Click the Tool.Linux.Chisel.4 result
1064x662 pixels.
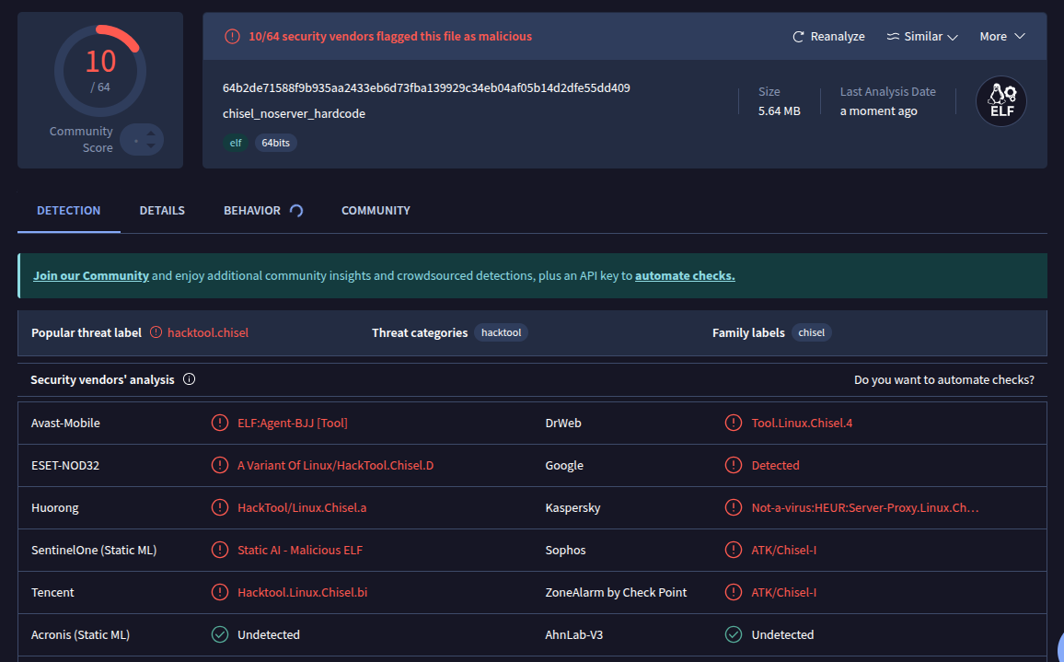(802, 423)
